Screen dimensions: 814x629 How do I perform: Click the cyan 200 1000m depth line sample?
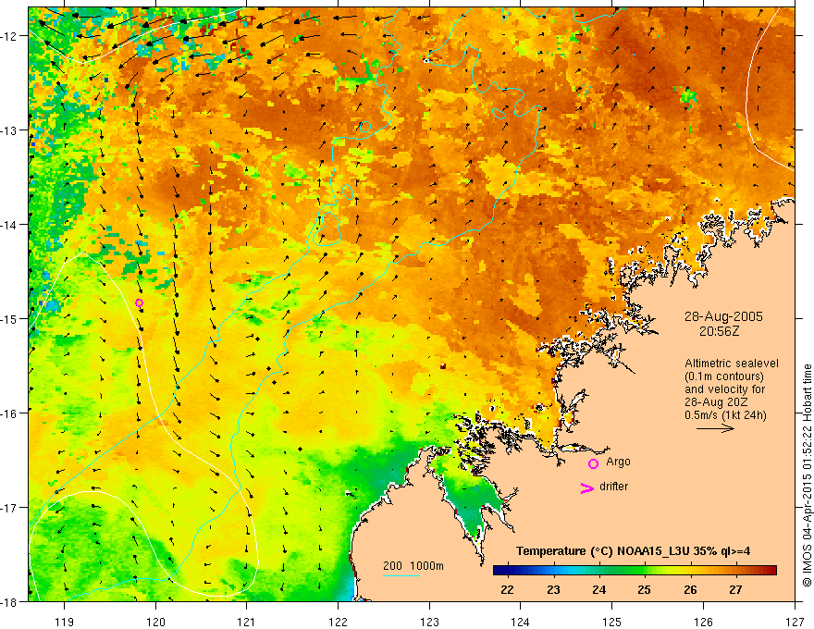tap(401, 575)
